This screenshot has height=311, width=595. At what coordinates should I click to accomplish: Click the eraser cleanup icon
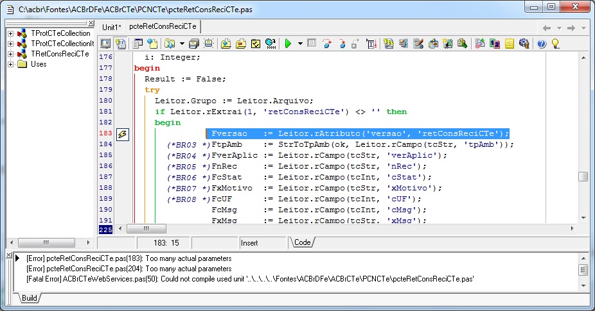[479, 44]
